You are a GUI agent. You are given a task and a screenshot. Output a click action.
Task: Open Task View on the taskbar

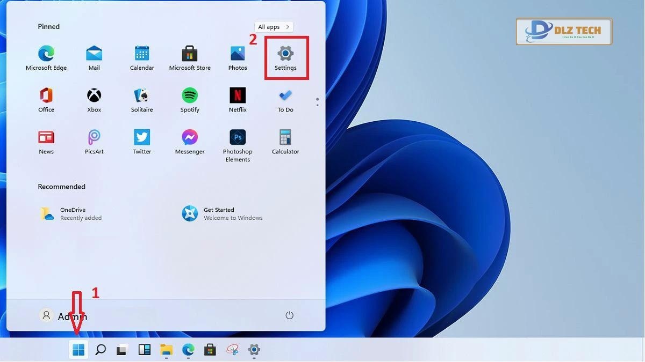click(x=122, y=350)
